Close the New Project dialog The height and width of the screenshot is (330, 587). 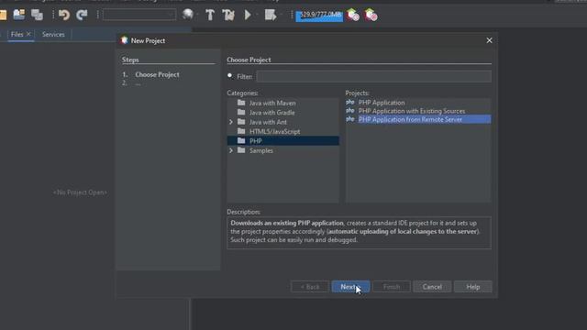coord(489,40)
